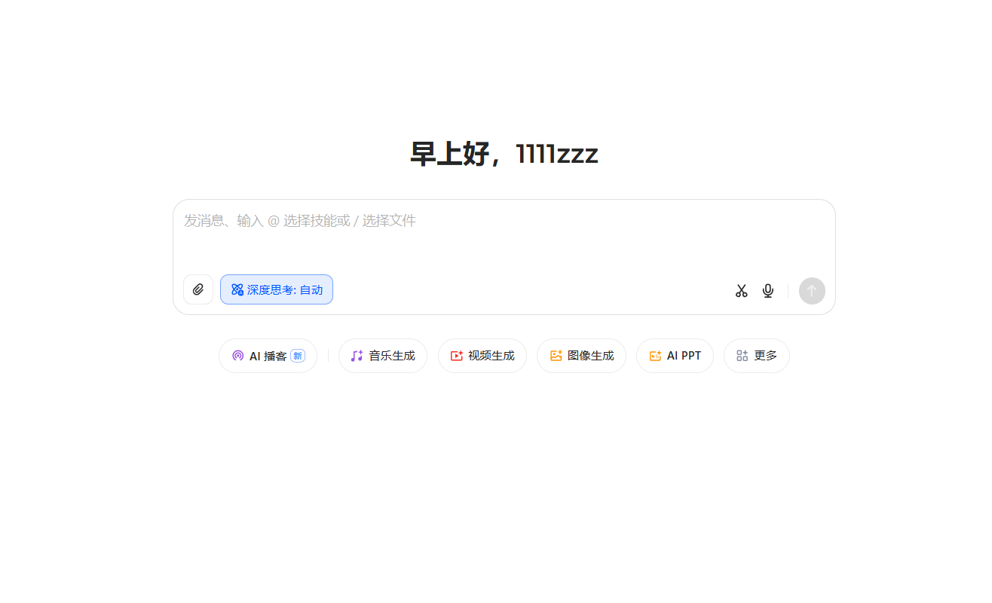Click the orange picture icon beside 图像生成
The height and width of the screenshot is (603, 992).
(556, 356)
